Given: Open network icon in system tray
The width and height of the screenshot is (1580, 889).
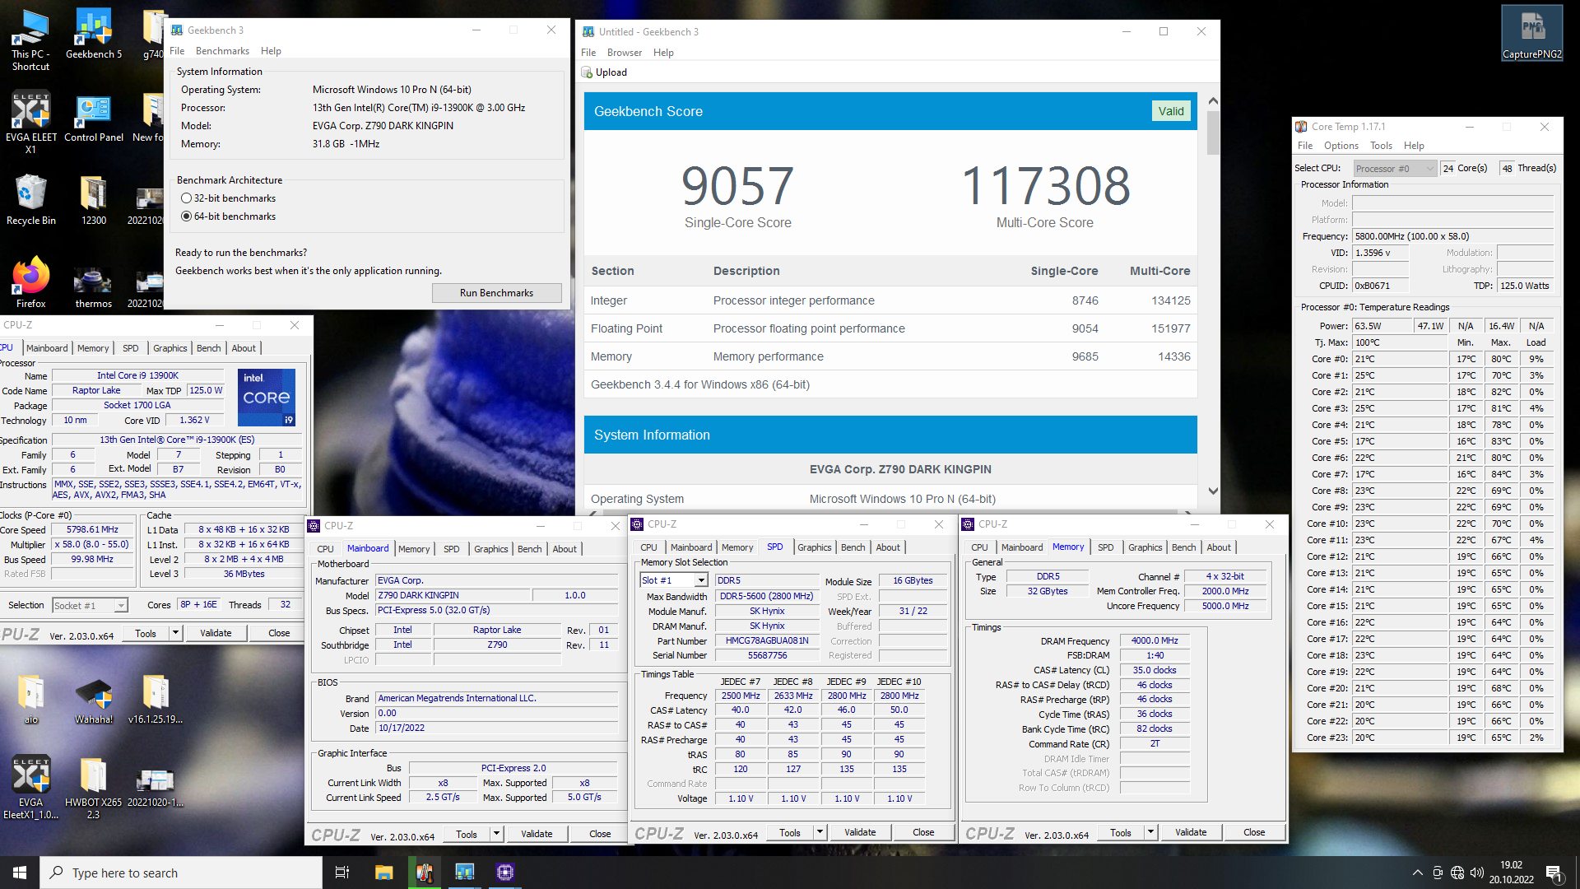Looking at the screenshot, I should pos(1457,873).
